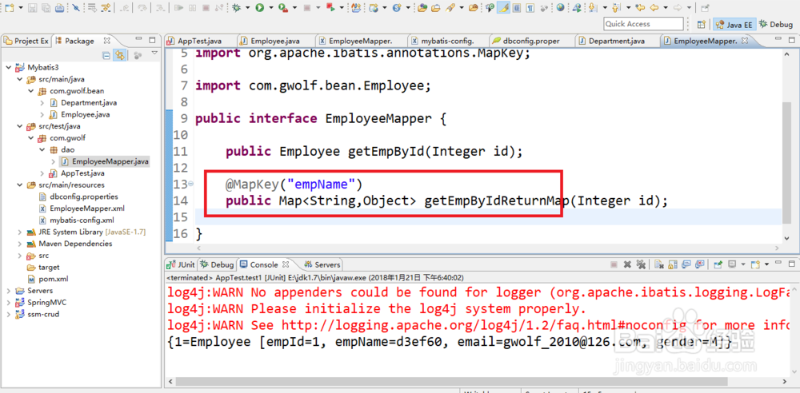Expand the Maven Dependencies node
Image resolution: width=800 pixels, height=393 pixels.
pyautogui.click(x=19, y=244)
